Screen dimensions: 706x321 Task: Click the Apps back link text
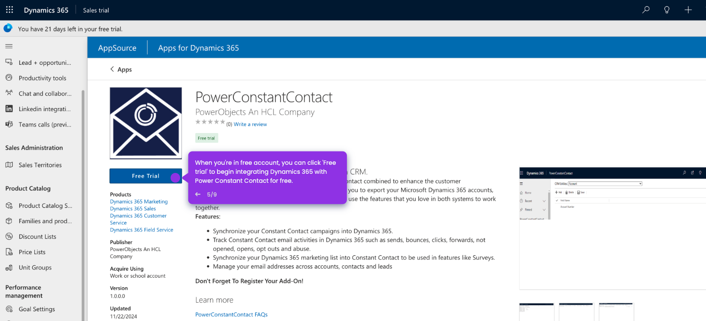tap(124, 70)
